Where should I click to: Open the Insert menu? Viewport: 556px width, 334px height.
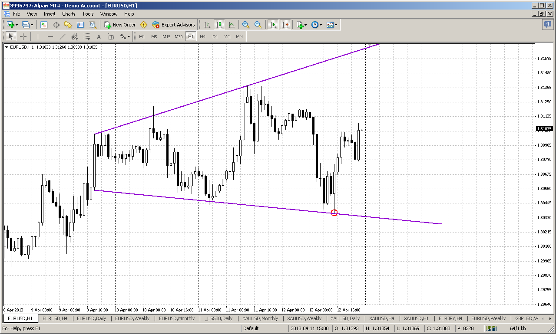pos(50,14)
